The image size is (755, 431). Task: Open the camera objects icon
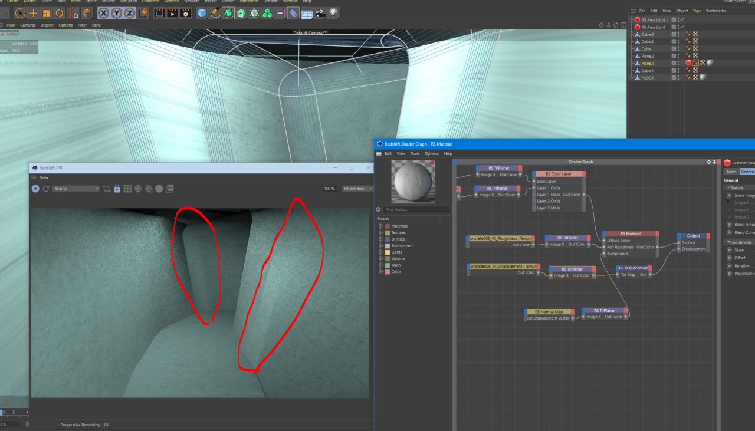320,13
